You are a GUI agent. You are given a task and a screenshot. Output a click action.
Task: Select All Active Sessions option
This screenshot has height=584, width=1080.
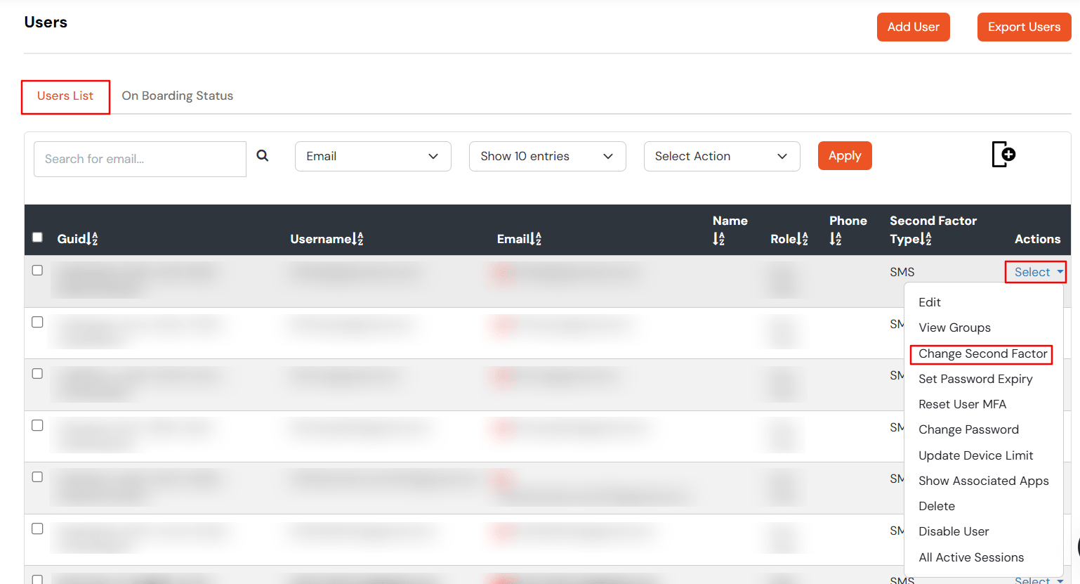tap(971, 557)
